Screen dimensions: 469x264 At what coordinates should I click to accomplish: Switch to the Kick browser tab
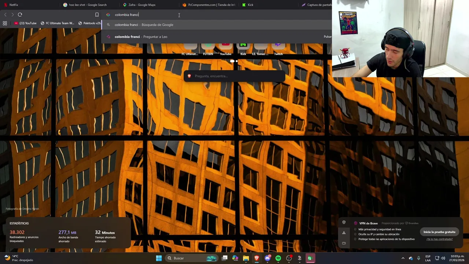pyautogui.click(x=268, y=5)
